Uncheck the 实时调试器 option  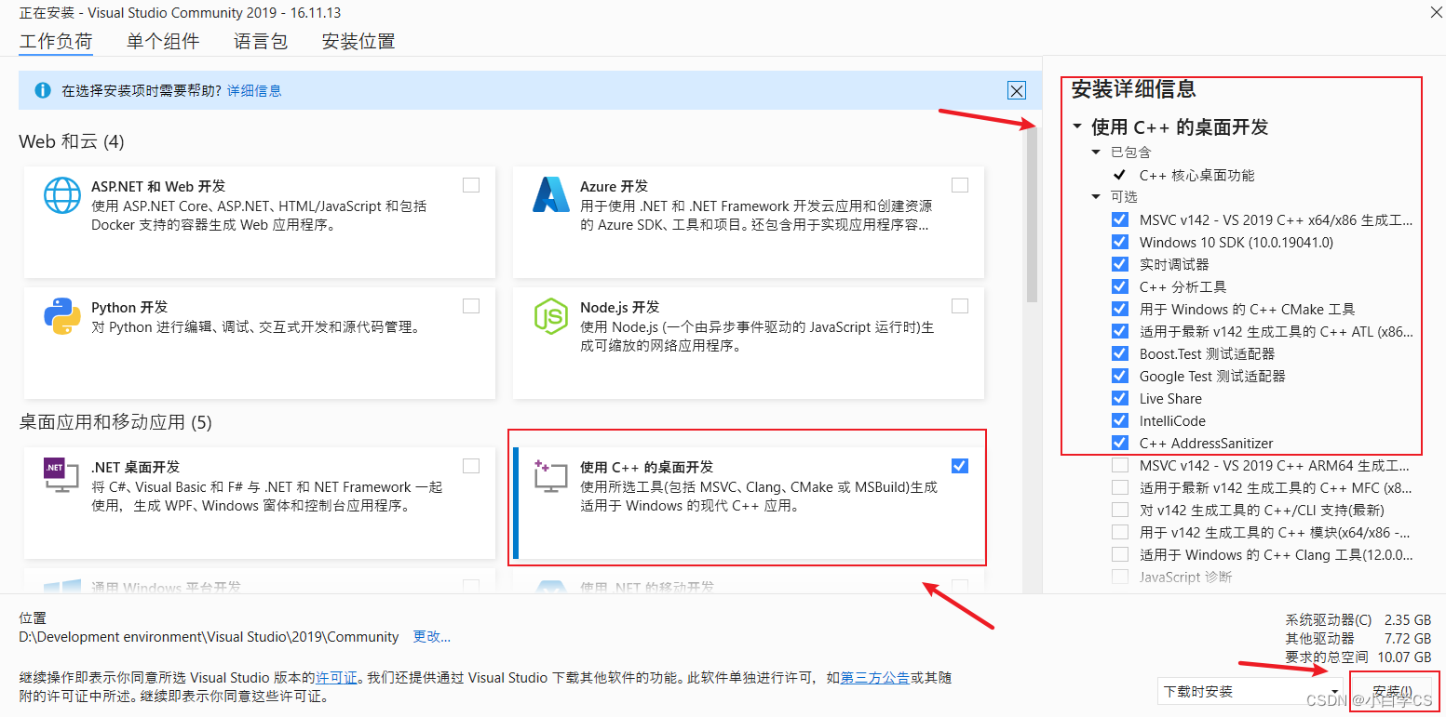coord(1120,265)
